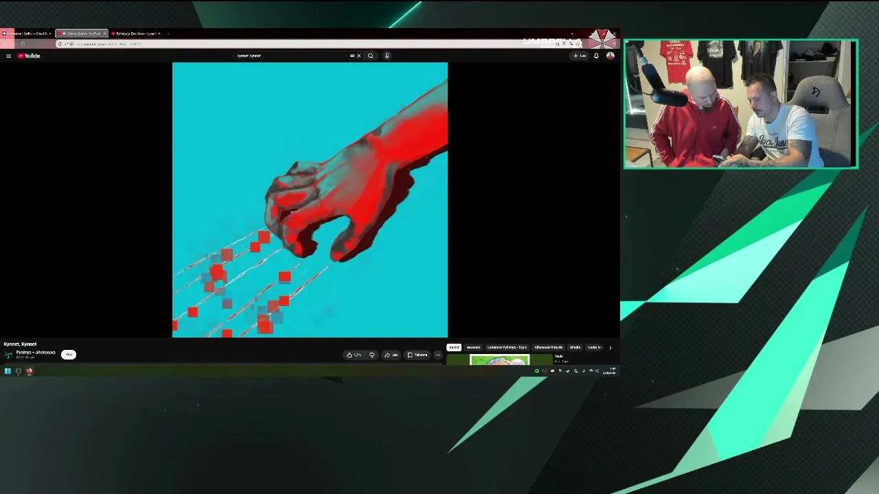Open the YouTube notifications bell

click(x=596, y=56)
